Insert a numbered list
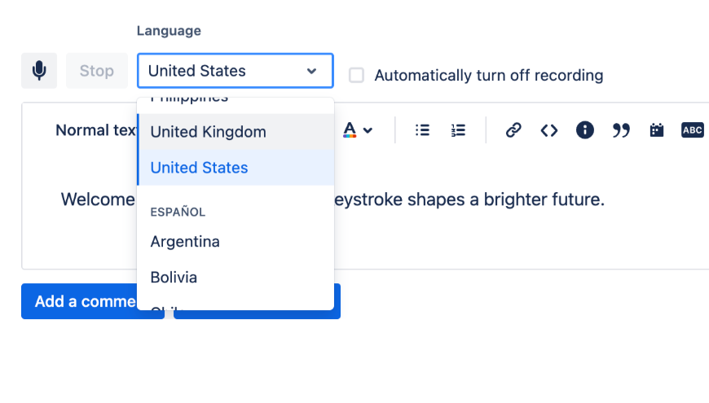Screen dimensions: 709x403 (458, 130)
